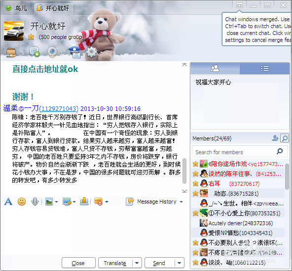Viewport: 292px width, 271px height.
Task: Click the create discussion chat icon
Action: 34,52
